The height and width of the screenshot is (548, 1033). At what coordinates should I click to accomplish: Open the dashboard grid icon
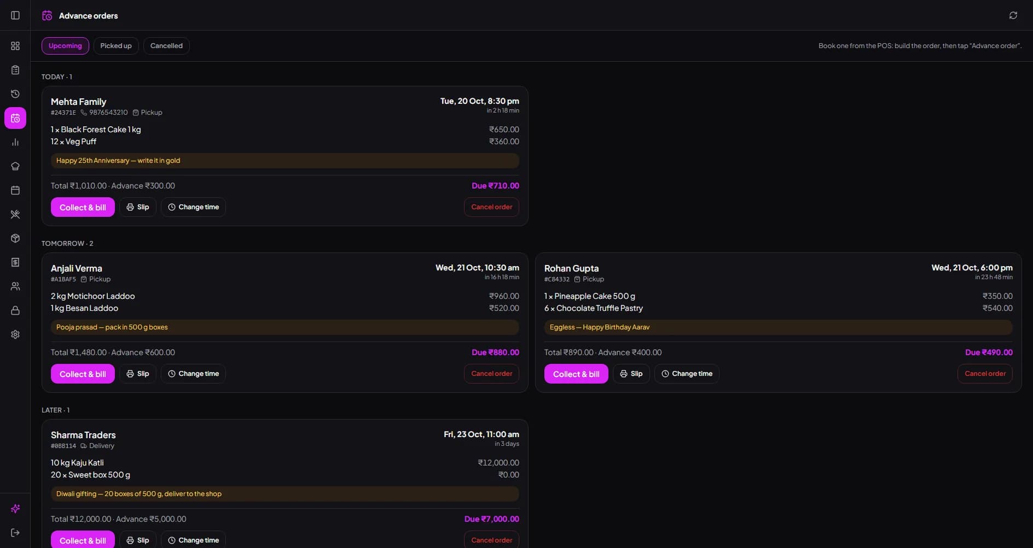pyautogui.click(x=15, y=46)
